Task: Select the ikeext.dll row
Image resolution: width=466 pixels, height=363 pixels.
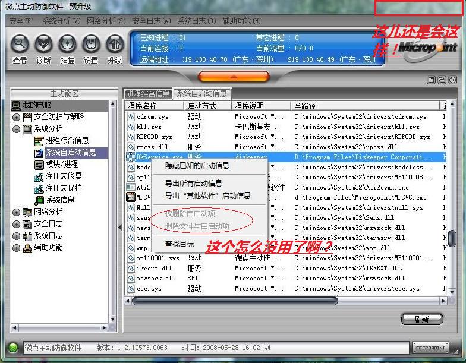Action: pyautogui.click(x=286, y=269)
